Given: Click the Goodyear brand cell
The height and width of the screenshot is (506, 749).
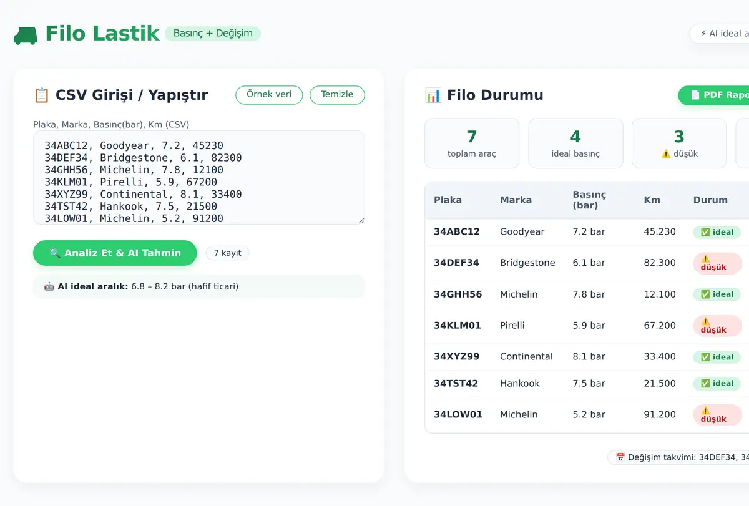Looking at the screenshot, I should tap(522, 231).
